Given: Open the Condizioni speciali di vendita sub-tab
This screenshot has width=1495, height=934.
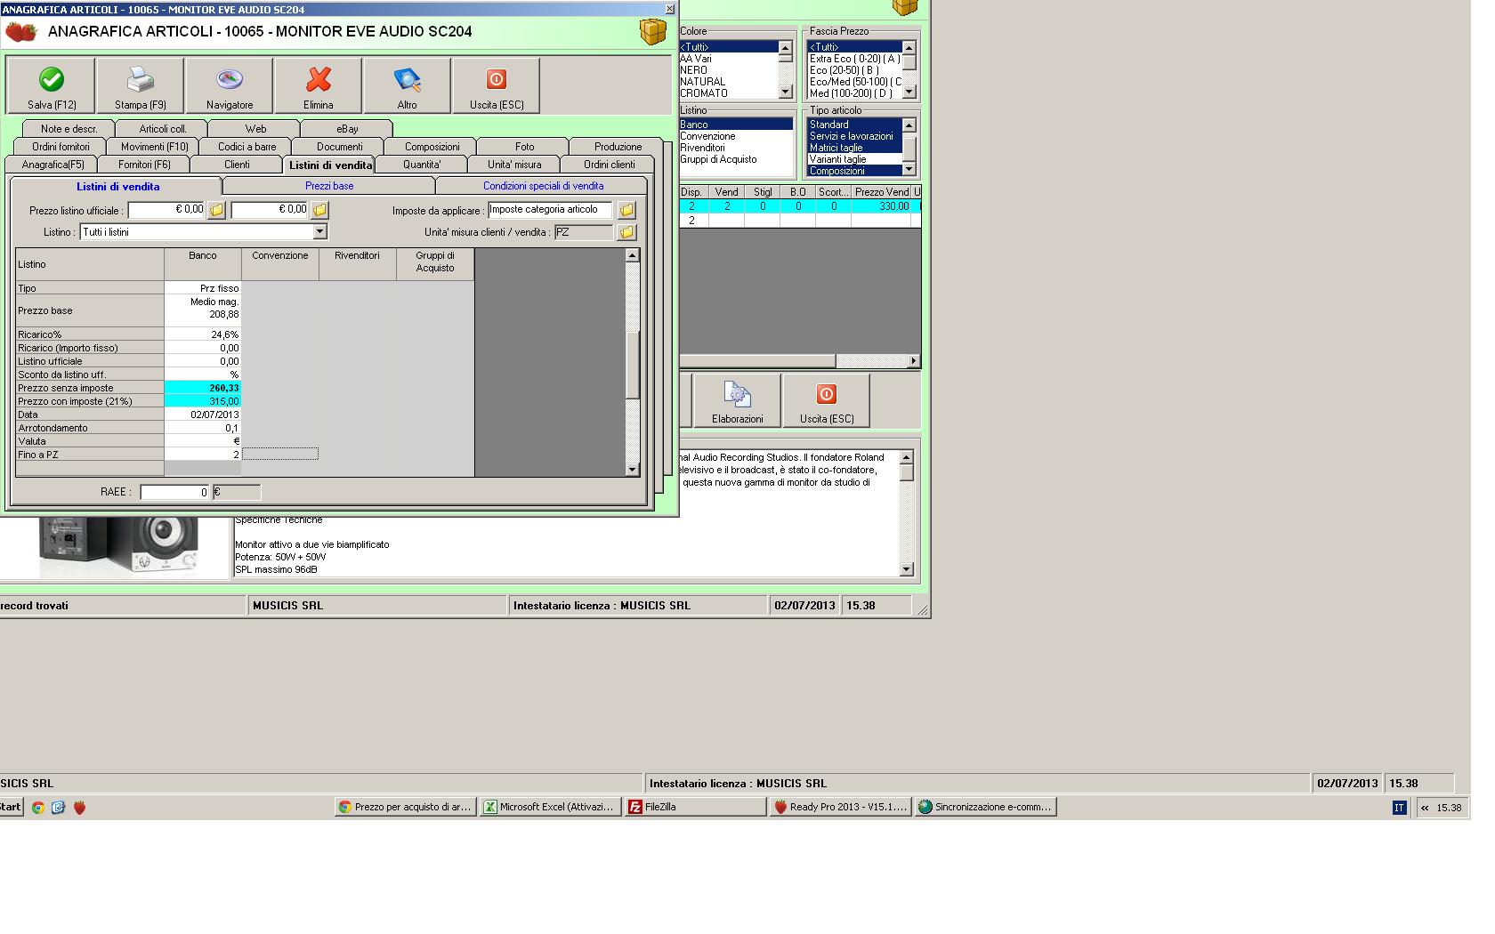Looking at the screenshot, I should (x=543, y=186).
